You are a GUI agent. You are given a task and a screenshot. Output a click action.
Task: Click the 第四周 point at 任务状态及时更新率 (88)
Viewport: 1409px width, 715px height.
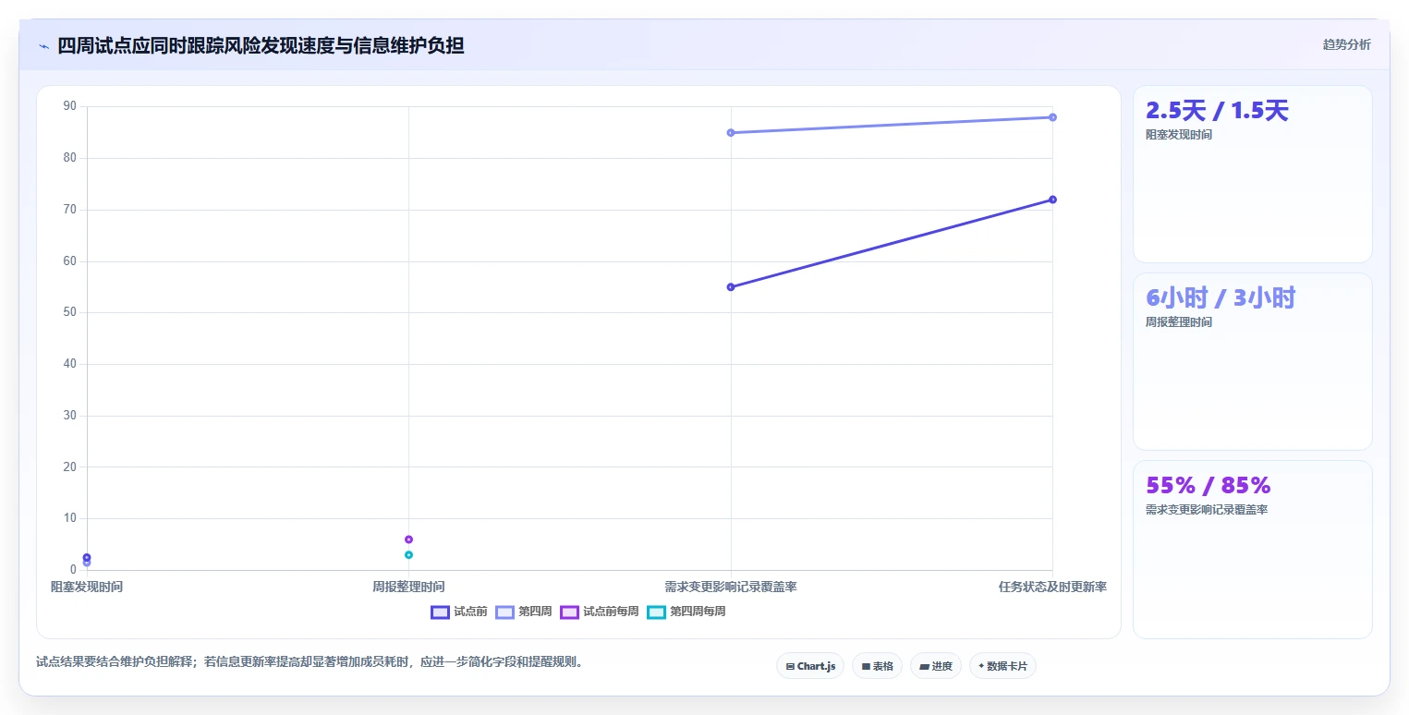coord(1052,117)
